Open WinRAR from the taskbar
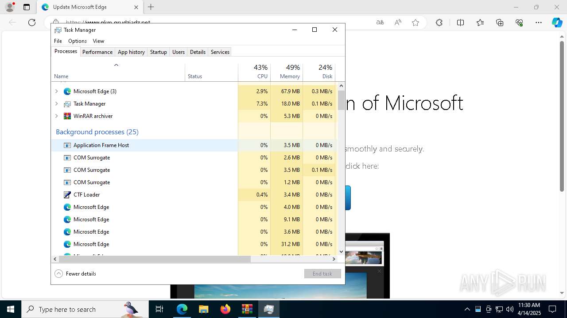567x318 pixels. coord(247,309)
